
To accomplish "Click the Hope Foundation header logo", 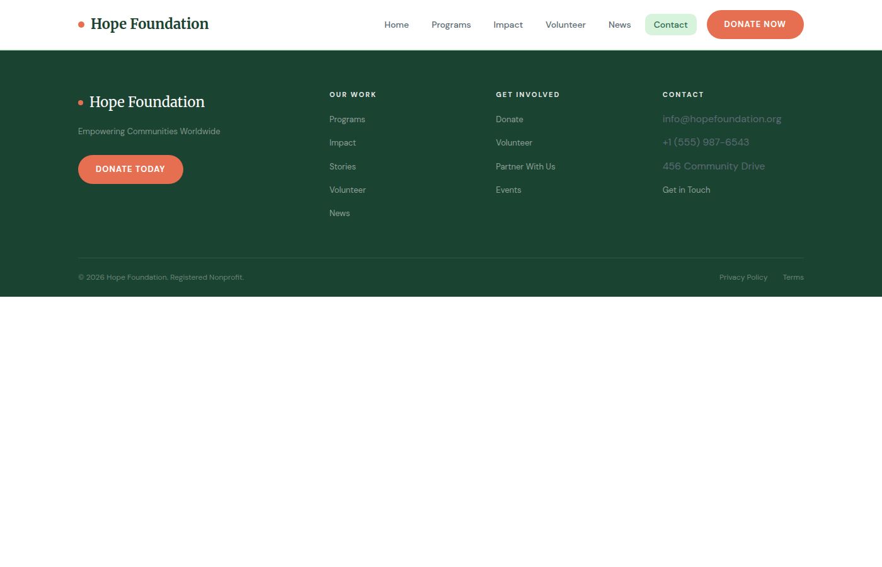I will pos(144,24).
